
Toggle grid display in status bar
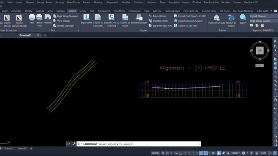163,153
